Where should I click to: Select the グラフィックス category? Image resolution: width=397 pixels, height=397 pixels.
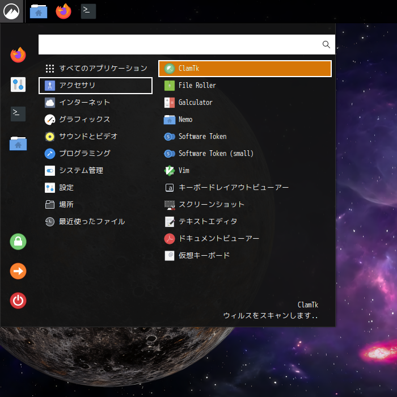(x=95, y=120)
